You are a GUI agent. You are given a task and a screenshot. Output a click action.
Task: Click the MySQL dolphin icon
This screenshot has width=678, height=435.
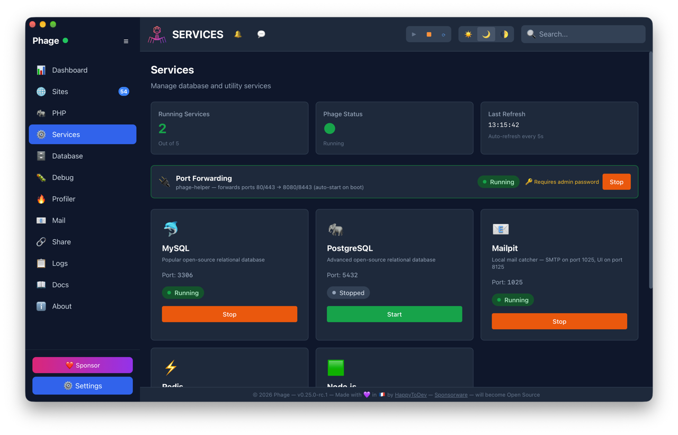[171, 229]
